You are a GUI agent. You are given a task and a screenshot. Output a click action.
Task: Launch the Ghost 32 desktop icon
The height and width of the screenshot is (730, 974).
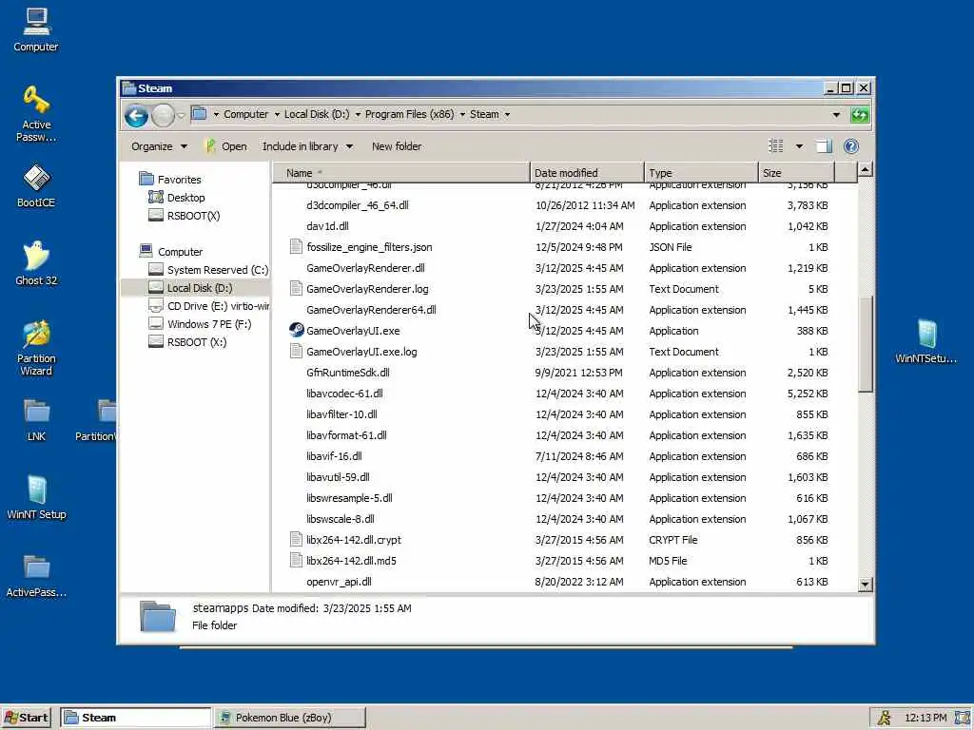click(36, 262)
